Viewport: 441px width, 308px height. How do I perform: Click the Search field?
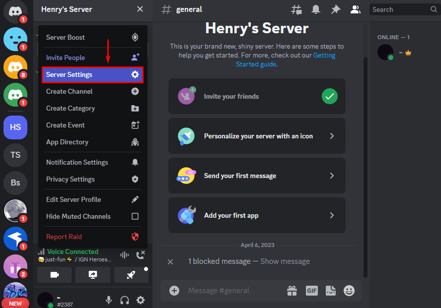[405, 9]
